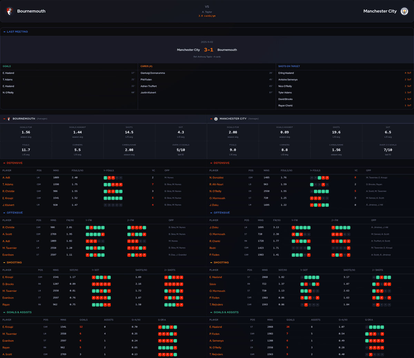Open M. Tavernier in Bournemouth's goals & assists table
Viewport: 414px width, 358px height.
tap(9, 334)
